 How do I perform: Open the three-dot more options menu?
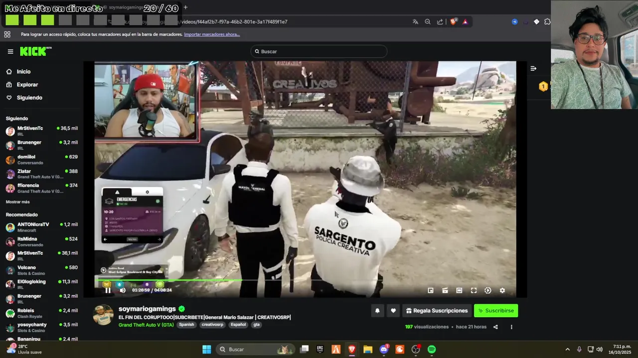pyautogui.click(x=511, y=327)
